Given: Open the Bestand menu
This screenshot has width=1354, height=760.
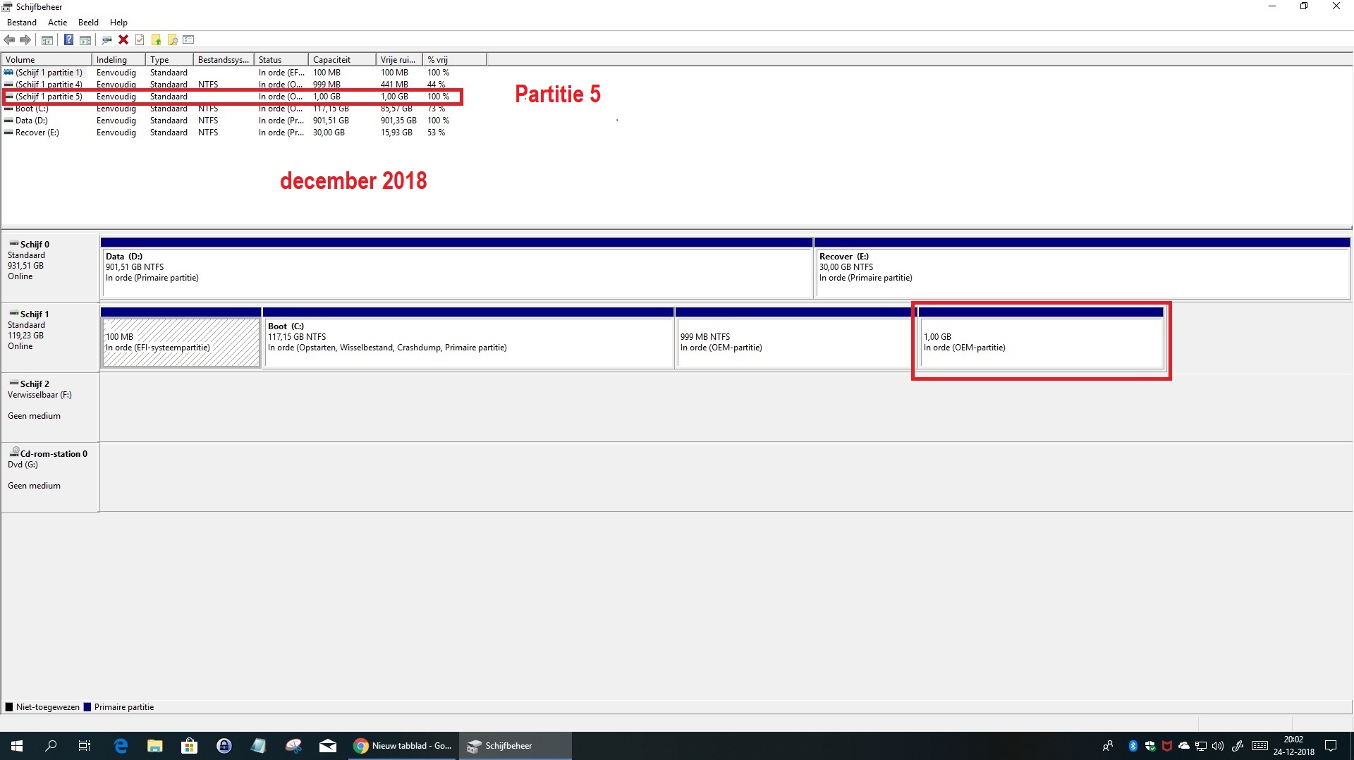Looking at the screenshot, I should click(21, 23).
